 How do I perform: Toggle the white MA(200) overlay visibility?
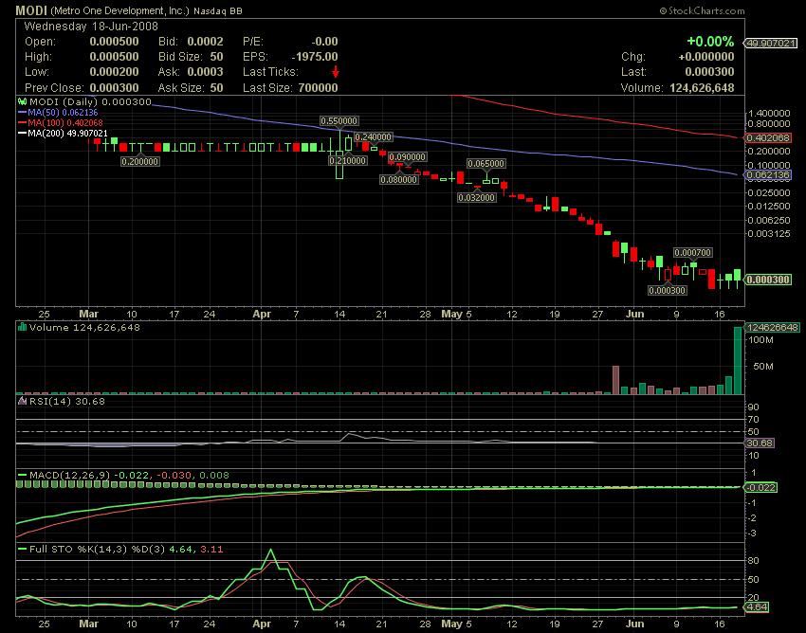click(25, 132)
